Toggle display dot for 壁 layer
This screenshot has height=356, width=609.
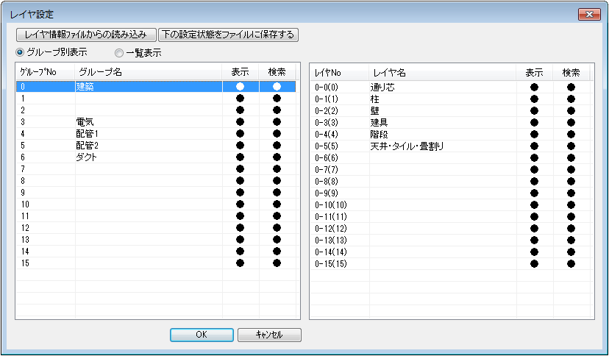pos(534,110)
